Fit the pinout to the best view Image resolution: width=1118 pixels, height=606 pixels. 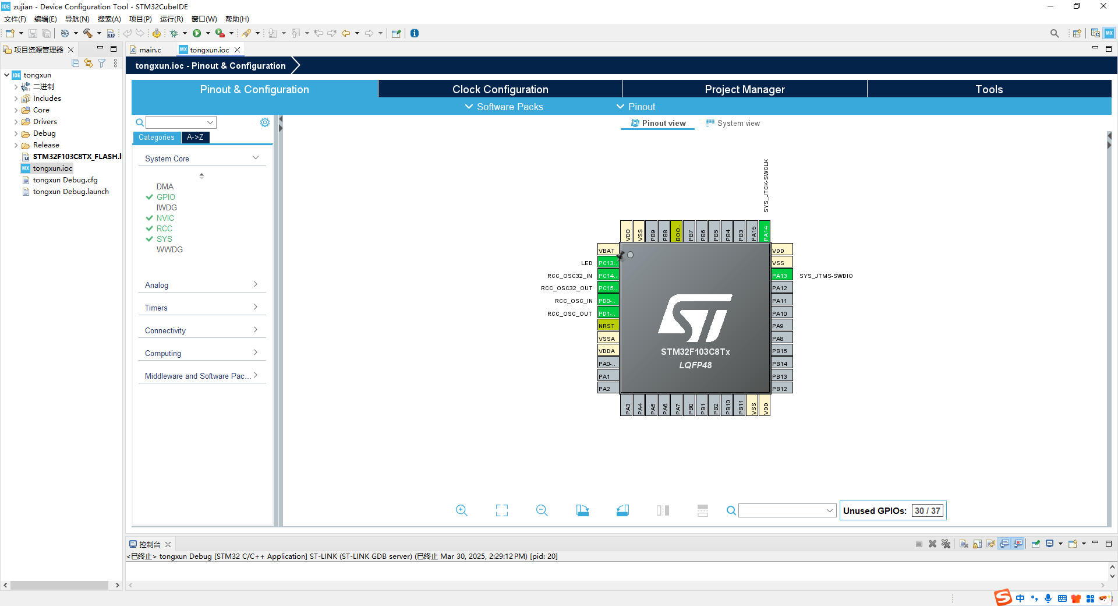(501, 510)
